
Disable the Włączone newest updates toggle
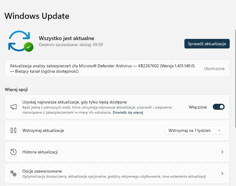[218, 107]
